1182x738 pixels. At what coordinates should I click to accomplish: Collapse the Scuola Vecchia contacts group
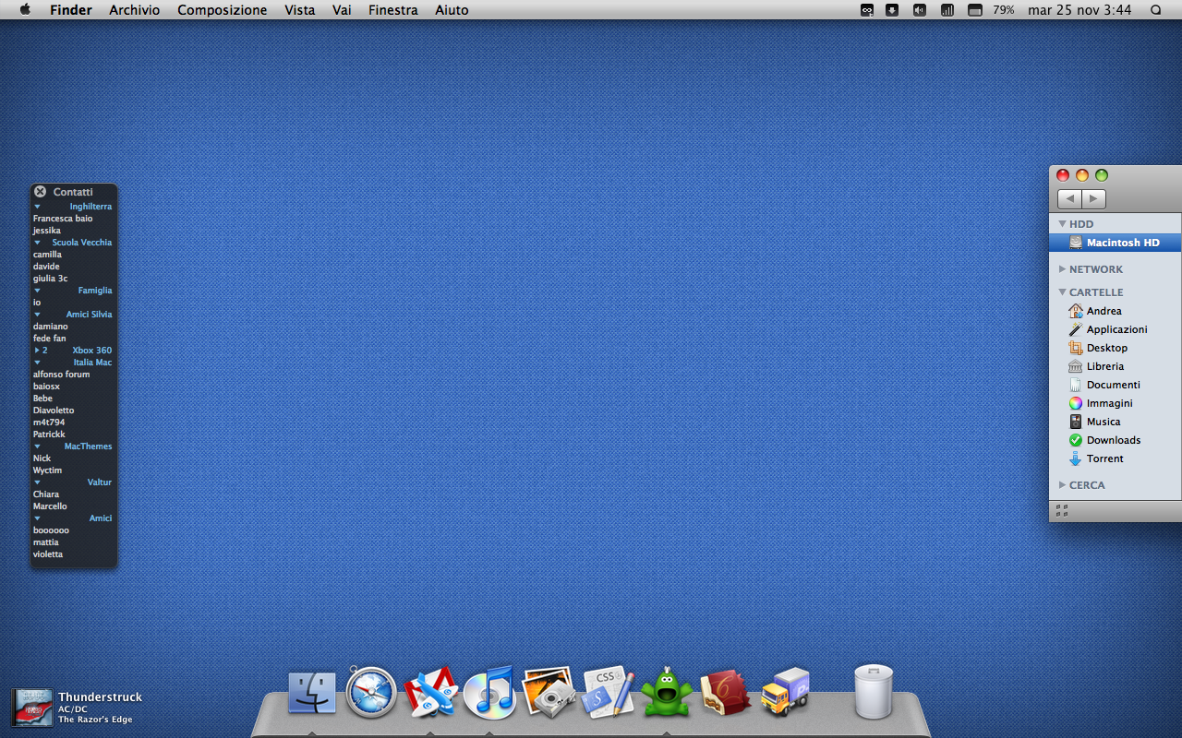pyautogui.click(x=38, y=243)
